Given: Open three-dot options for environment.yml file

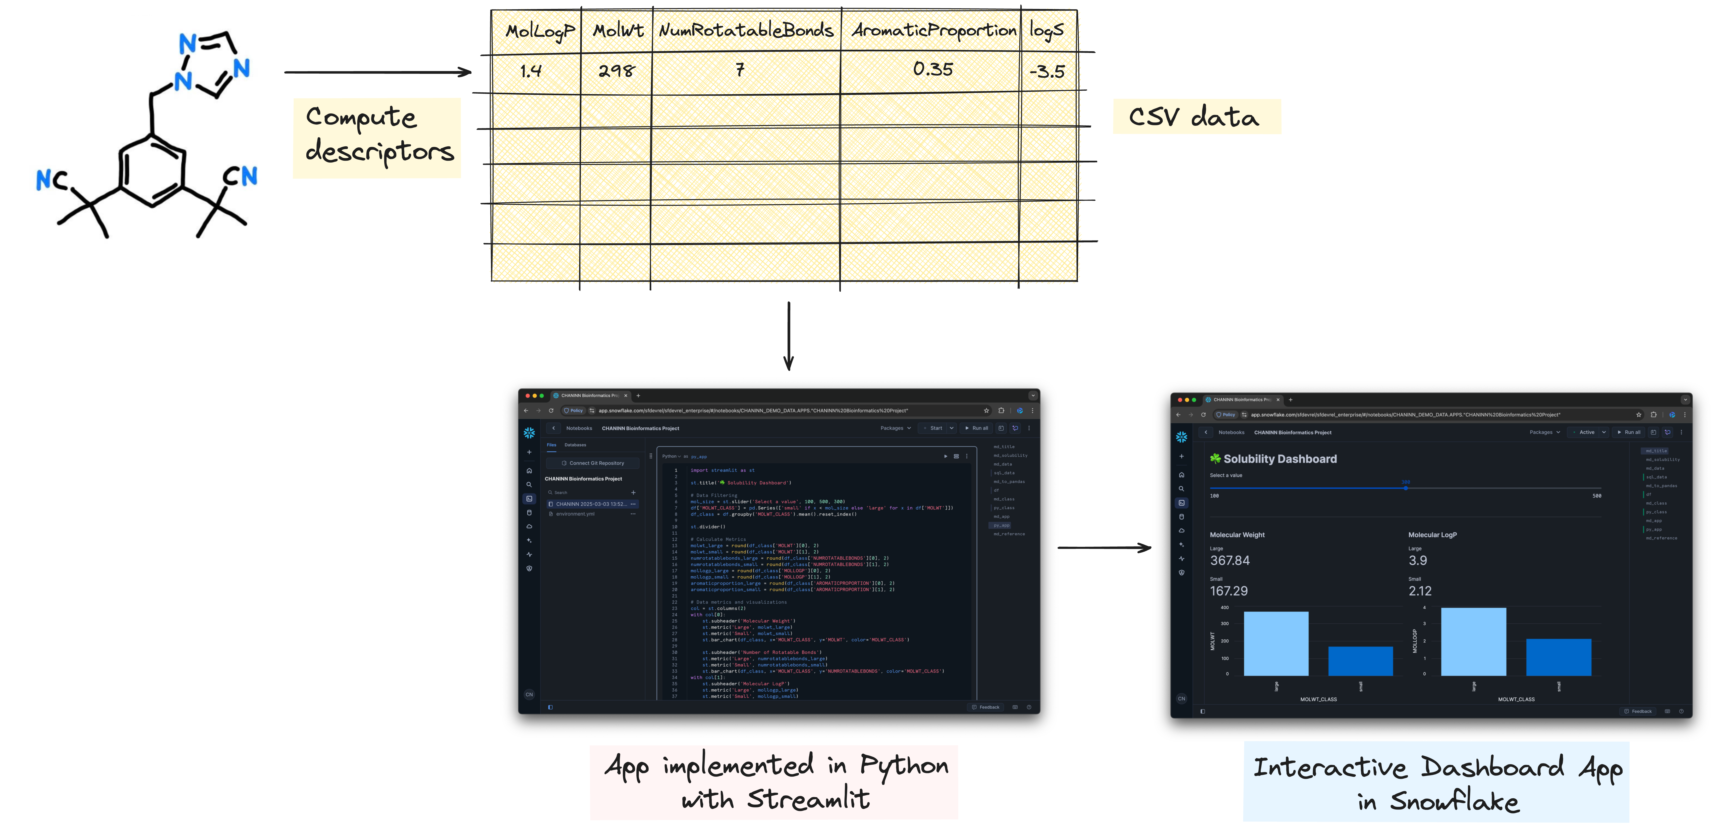Looking at the screenshot, I should pyautogui.click(x=633, y=514).
